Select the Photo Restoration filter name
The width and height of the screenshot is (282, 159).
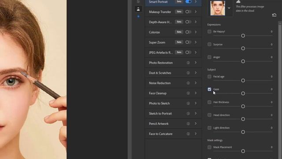click(x=161, y=63)
